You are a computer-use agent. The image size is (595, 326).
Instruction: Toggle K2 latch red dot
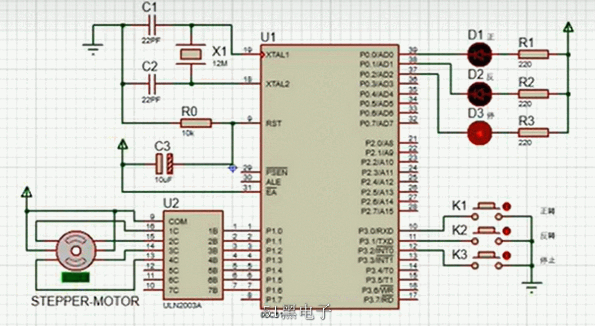click(507, 231)
